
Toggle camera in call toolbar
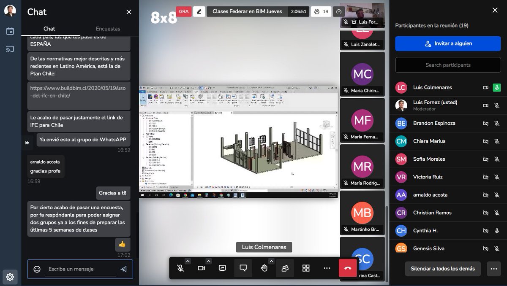(201, 268)
